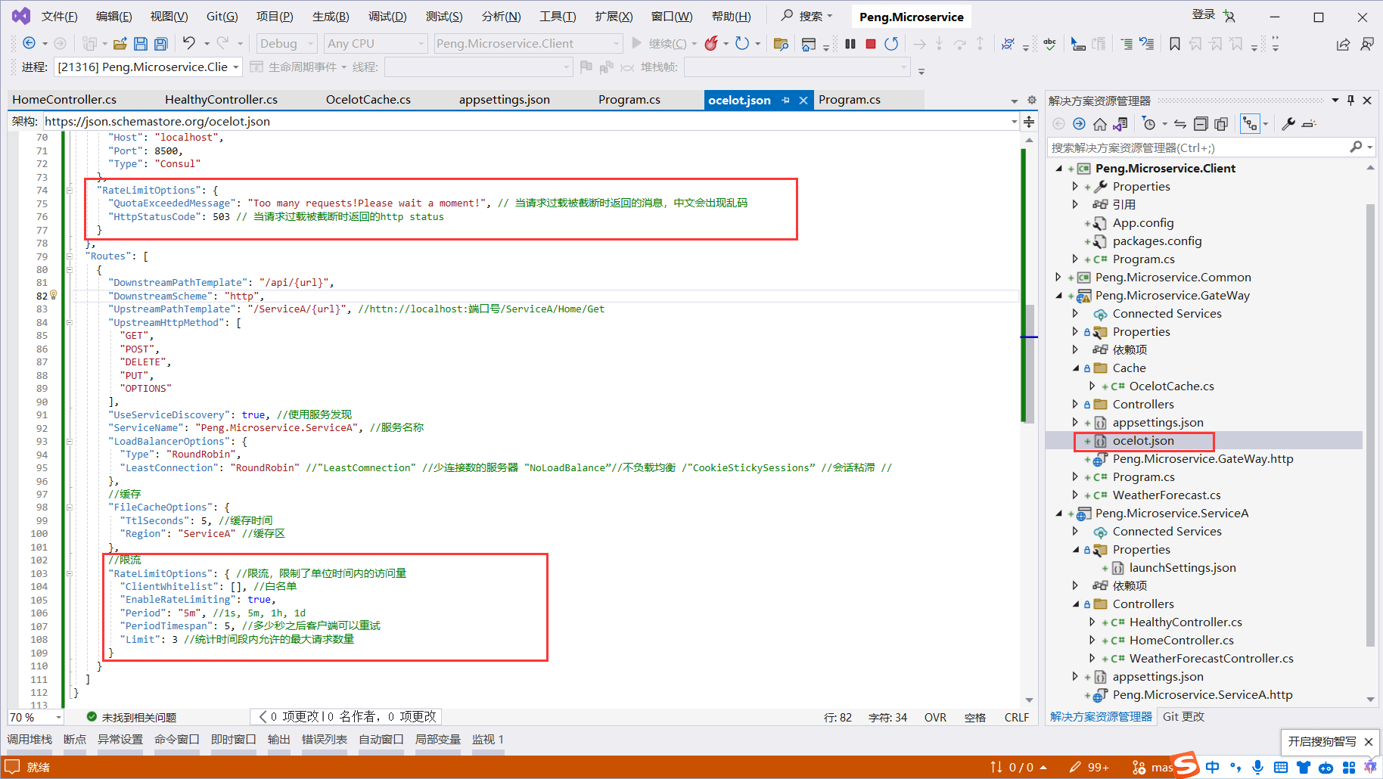This screenshot has height=779, width=1383.
Task: Open the 调试(D) debug menu
Action: click(387, 16)
